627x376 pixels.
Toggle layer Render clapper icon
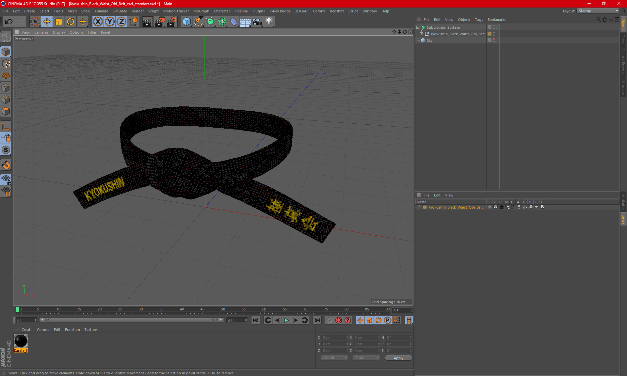tap(501, 207)
